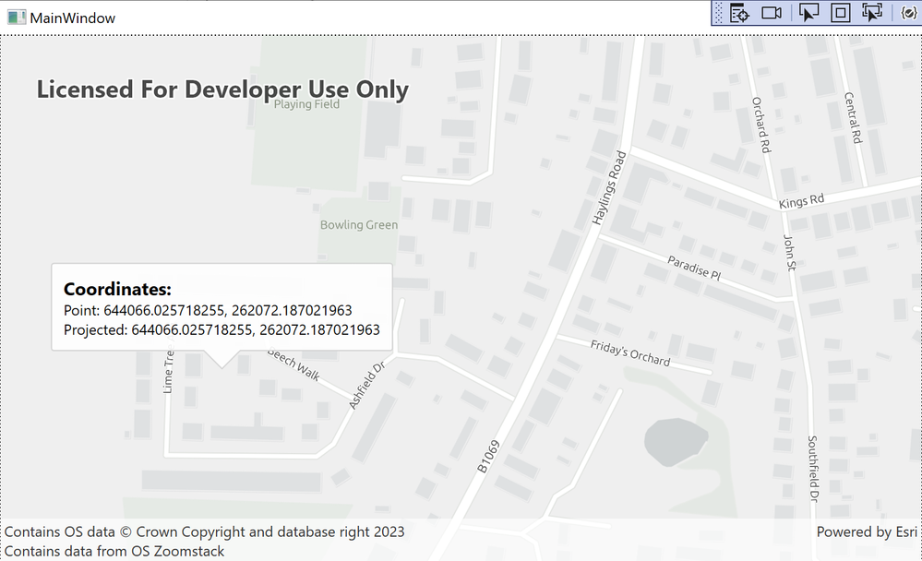The width and height of the screenshot is (922, 561).
Task: Click the Ashfield Dr street label
Action: click(x=366, y=385)
